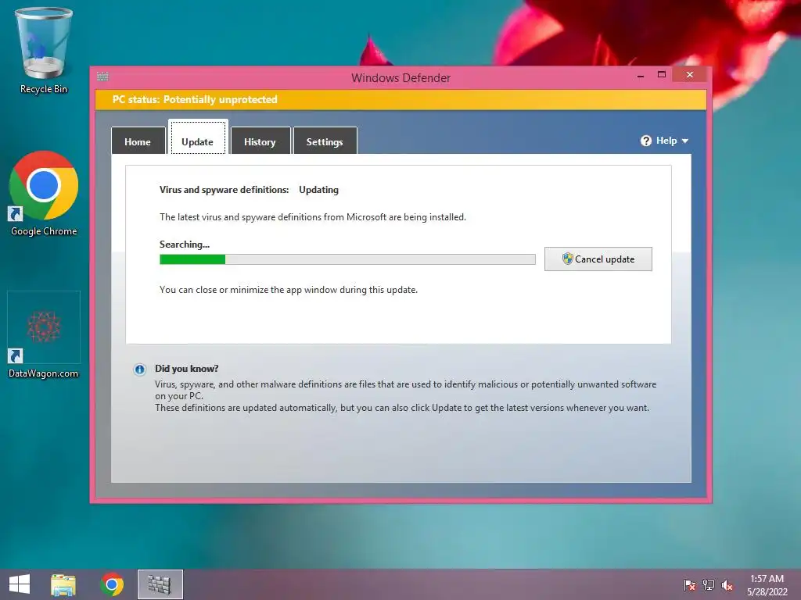Viewport: 801px width, 600px height.
Task: Open the Recycle Bin desktop icon
Action: (x=44, y=51)
